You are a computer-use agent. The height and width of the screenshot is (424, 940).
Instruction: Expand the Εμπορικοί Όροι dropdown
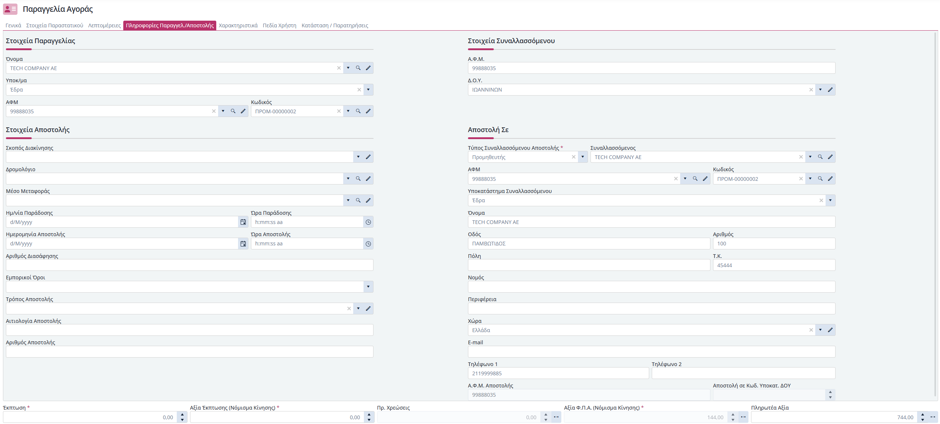tap(368, 287)
